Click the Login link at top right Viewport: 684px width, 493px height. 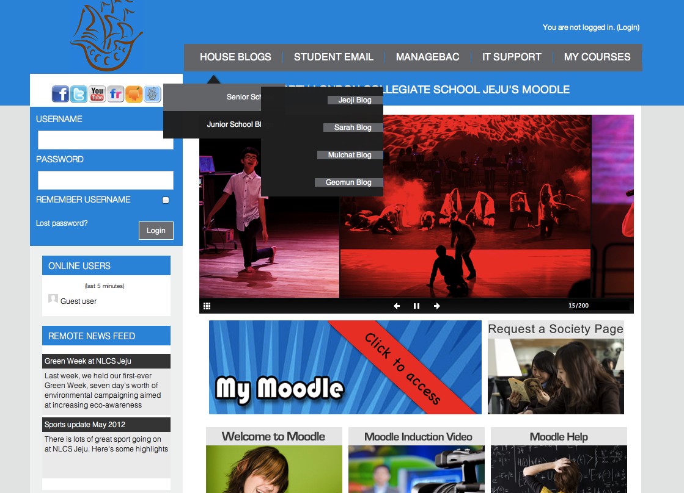coord(628,27)
